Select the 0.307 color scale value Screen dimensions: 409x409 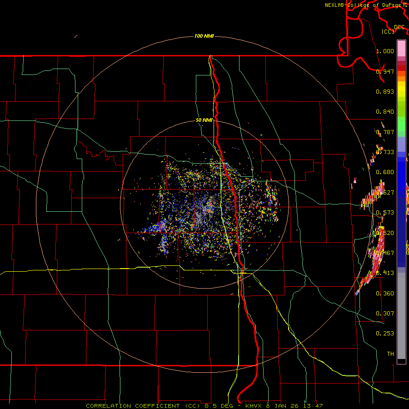(x=385, y=314)
